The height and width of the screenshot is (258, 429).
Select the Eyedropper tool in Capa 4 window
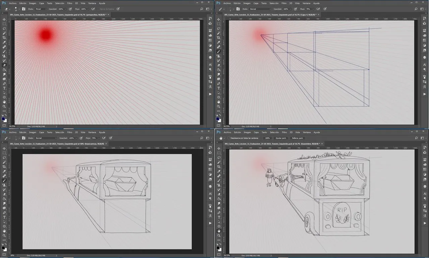(x=219, y=42)
